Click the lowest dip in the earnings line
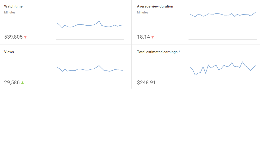The image size is (260, 159). 195,75
